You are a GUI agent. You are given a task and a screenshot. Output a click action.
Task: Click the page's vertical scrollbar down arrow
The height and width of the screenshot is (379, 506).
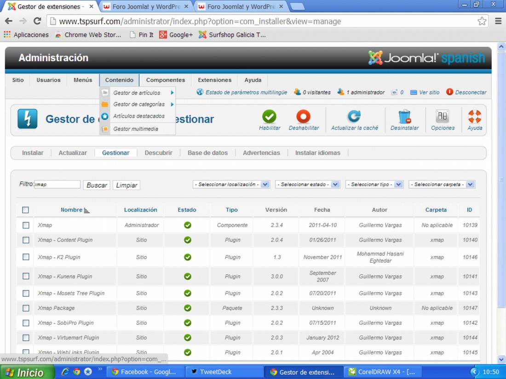(x=501, y=359)
